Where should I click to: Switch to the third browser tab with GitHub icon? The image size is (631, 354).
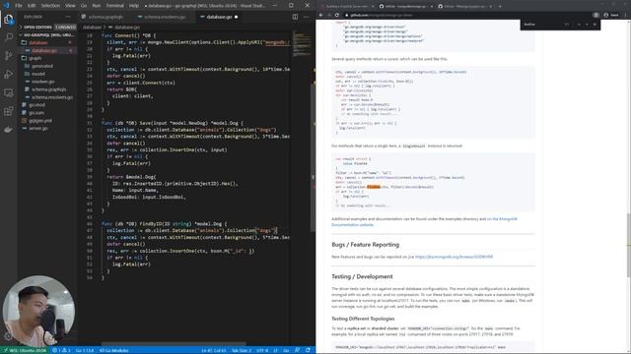click(x=464, y=6)
